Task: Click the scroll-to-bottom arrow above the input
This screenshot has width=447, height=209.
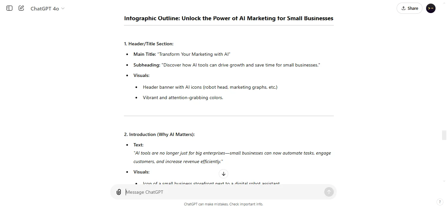Action: click(x=223, y=174)
